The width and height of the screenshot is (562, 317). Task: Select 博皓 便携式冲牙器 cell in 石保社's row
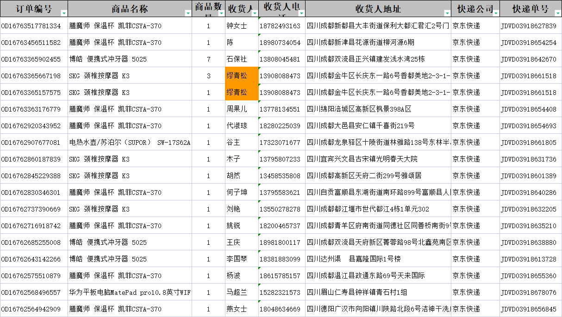tap(130, 59)
